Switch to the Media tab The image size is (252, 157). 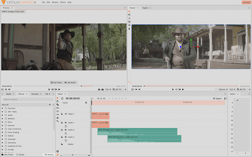pos(9,94)
